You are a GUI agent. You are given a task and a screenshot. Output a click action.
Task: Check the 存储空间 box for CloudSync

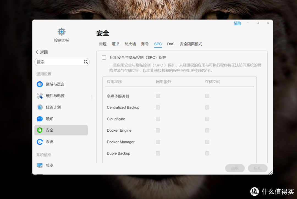pos(207,119)
